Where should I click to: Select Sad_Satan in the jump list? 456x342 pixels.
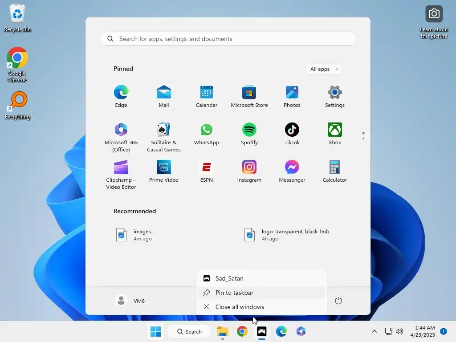coord(261,278)
